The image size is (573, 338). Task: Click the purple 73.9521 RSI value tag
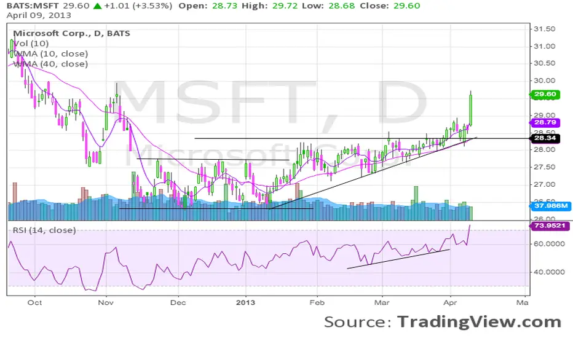pyautogui.click(x=550, y=226)
